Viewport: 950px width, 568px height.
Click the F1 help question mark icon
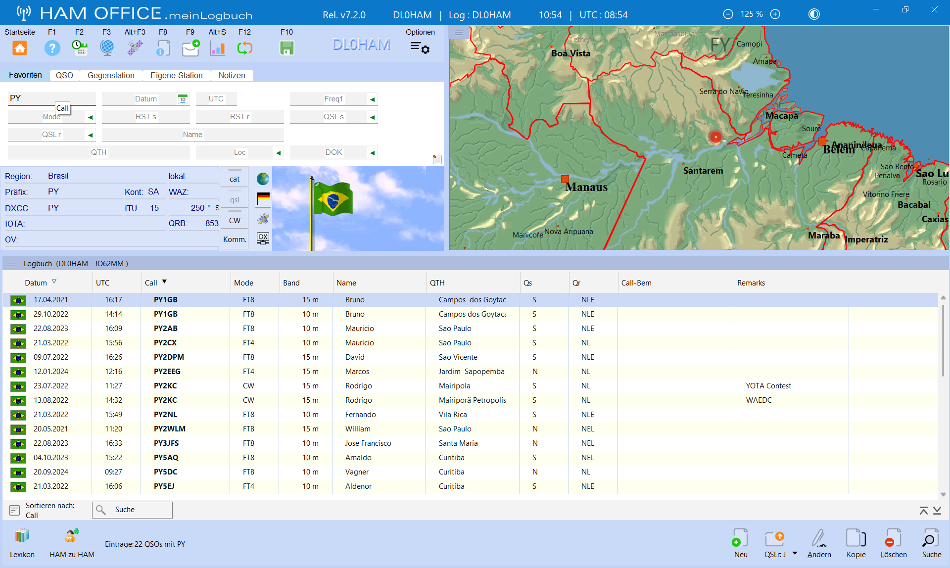[52, 48]
